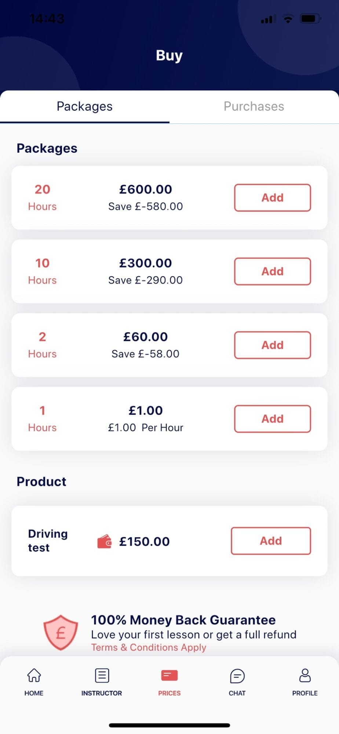The width and height of the screenshot is (339, 734).
Task: Tap the 100% Money Back Guarantee heading
Action: [x=183, y=620]
